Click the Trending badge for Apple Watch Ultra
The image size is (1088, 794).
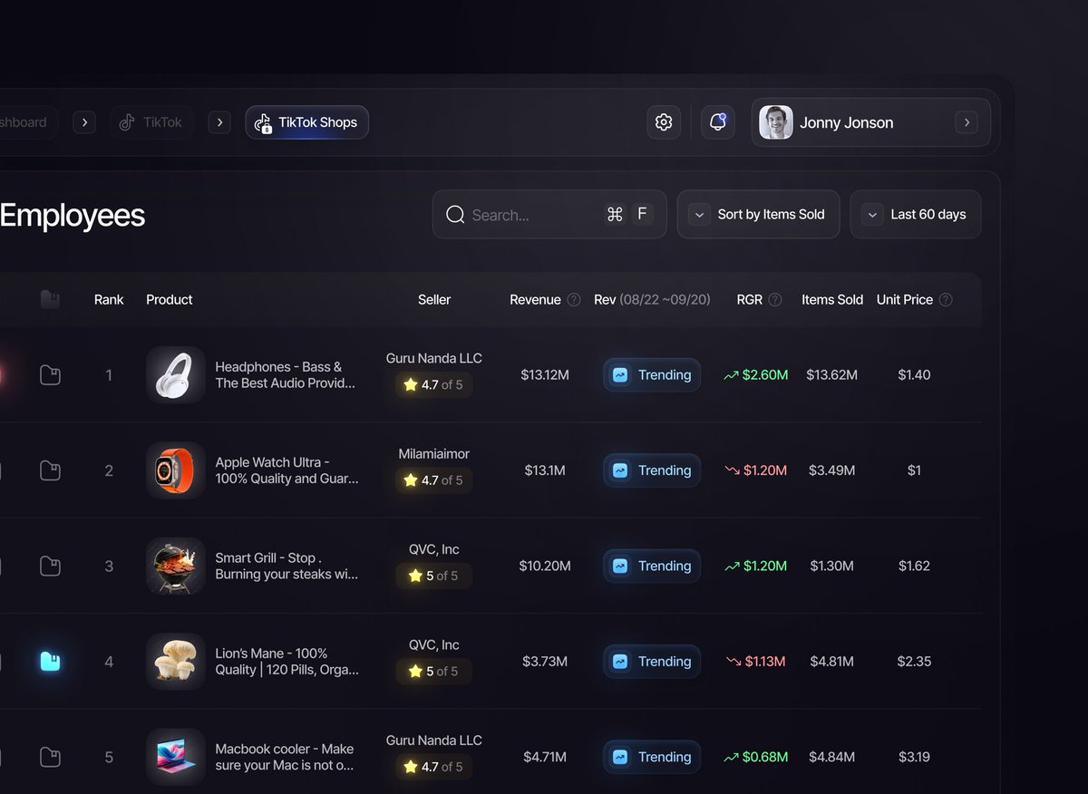(652, 470)
